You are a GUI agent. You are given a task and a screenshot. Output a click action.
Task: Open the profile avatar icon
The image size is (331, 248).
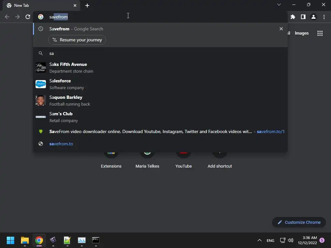point(314,17)
